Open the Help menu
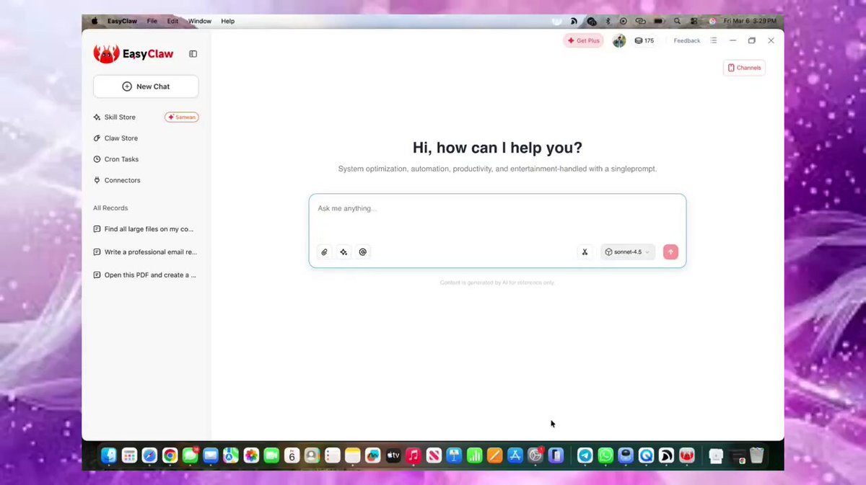866x485 pixels. [228, 22]
